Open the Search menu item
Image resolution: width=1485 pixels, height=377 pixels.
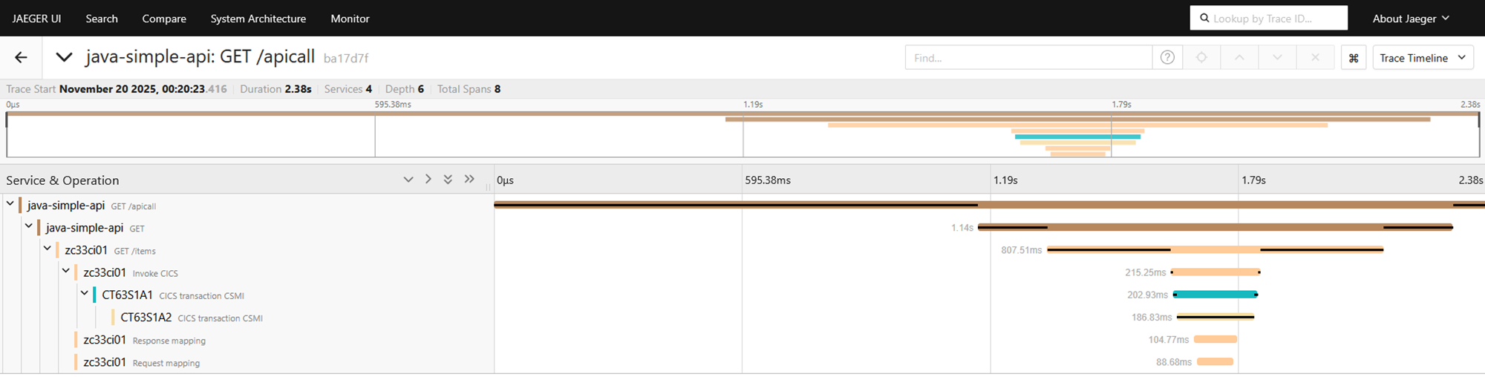click(102, 19)
